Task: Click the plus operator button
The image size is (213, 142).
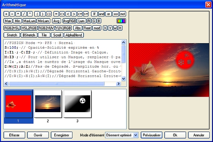Action: [x=6, y=14]
